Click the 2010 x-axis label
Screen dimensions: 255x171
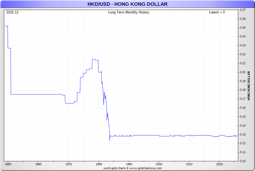(x=189, y=164)
